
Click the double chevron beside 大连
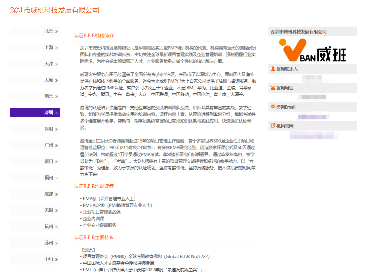56,80
